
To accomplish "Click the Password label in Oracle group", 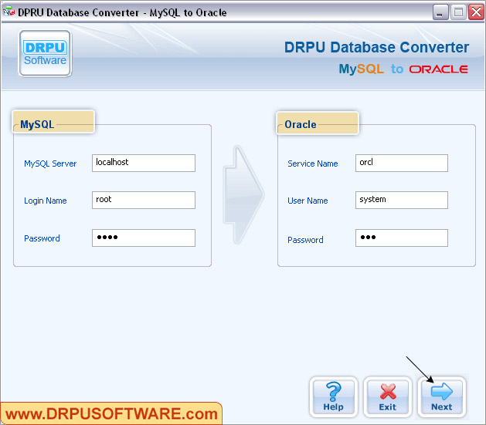I will tap(305, 240).
